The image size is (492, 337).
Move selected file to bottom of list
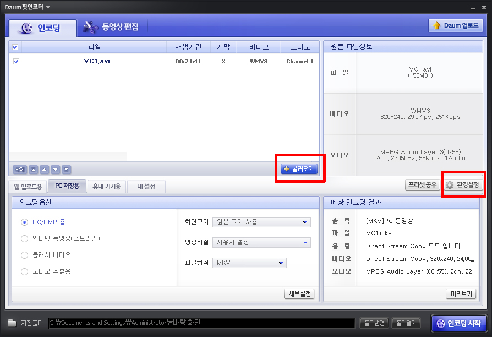pos(67,170)
